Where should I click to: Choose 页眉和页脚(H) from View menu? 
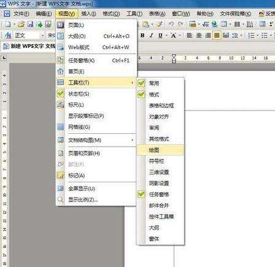point(96,153)
